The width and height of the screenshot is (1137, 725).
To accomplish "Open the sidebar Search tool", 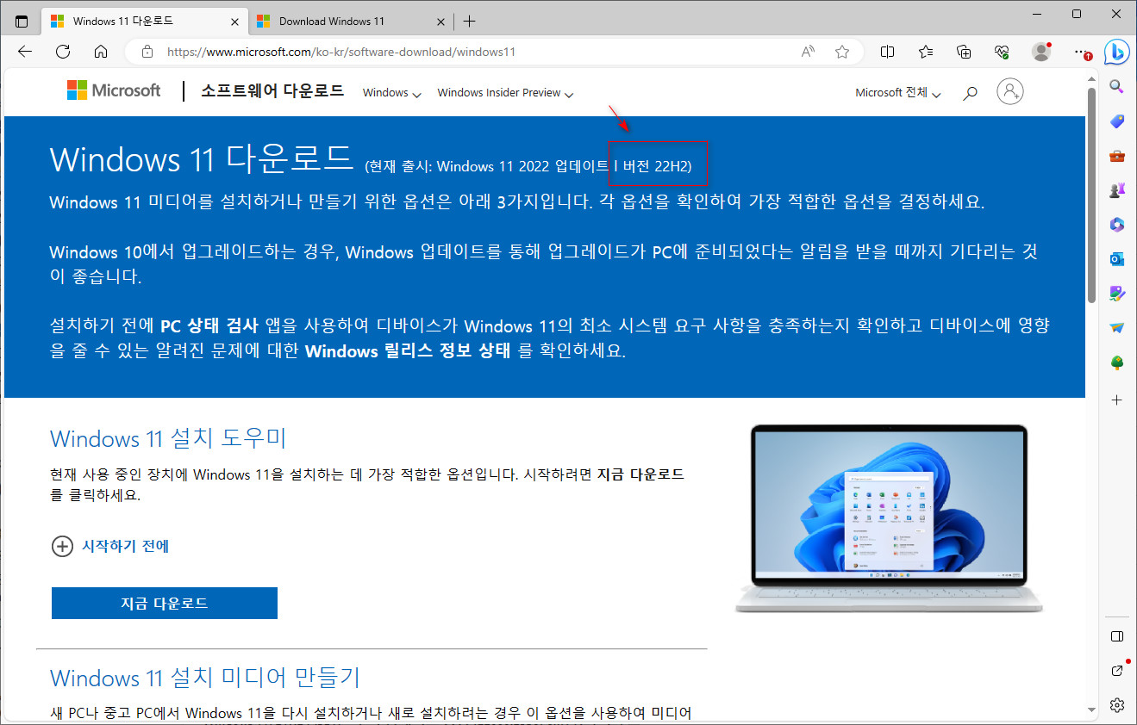I will [x=1117, y=86].
